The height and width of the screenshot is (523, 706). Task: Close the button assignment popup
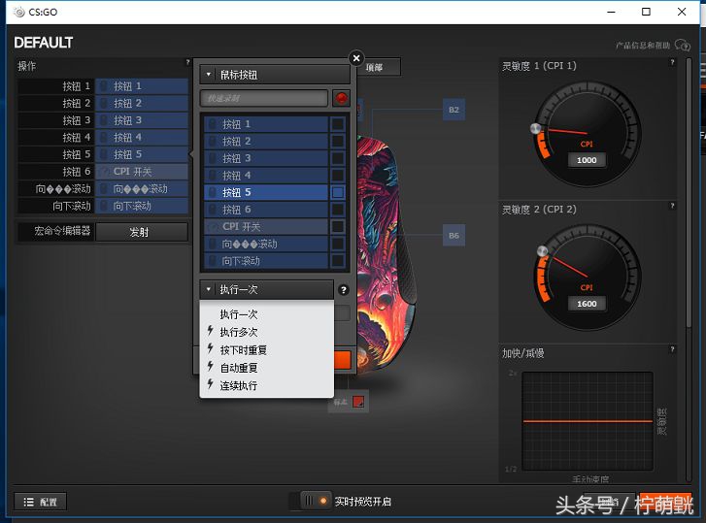356,58
